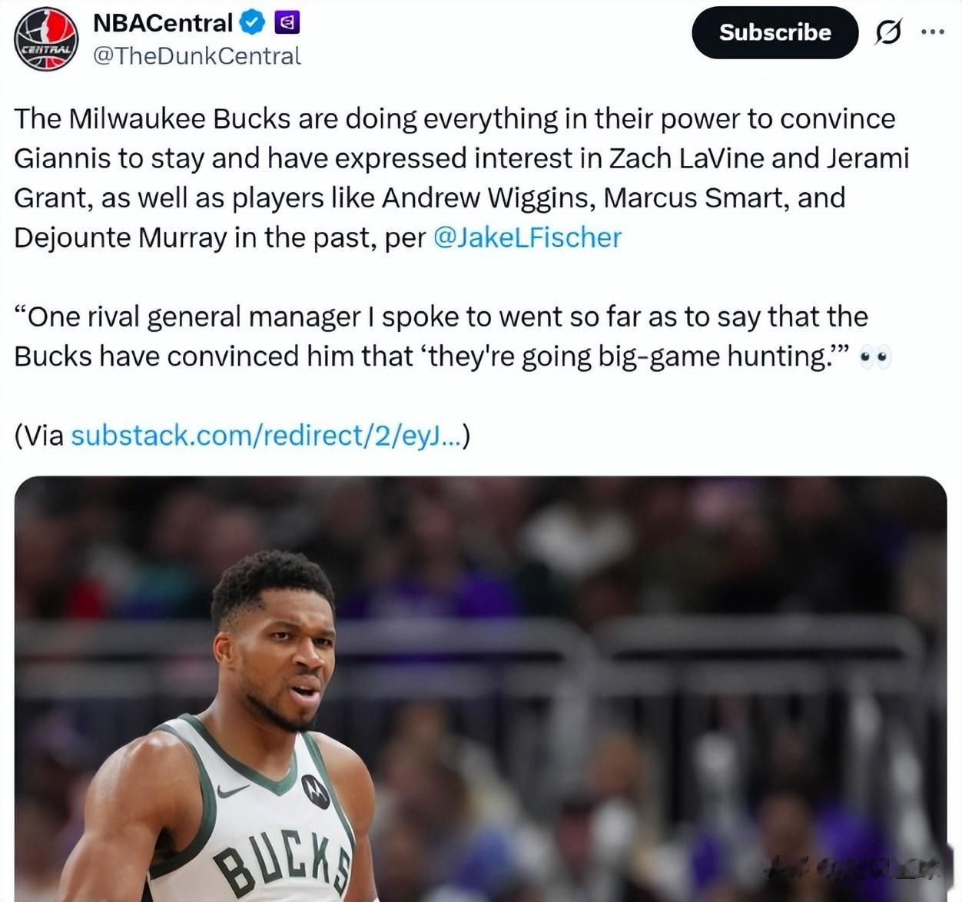The width and height of the screenshot is (962, 902).
Task: Click the NBACentral profile avatar
Action: [47, 38]
